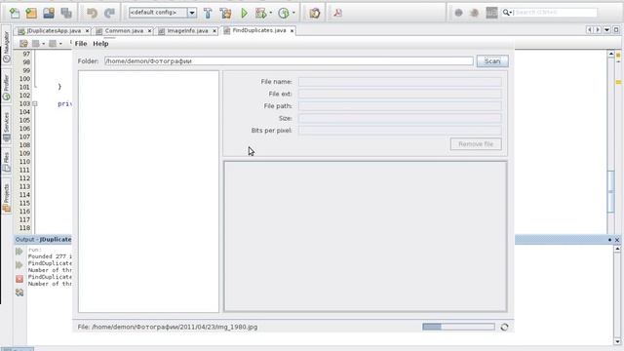
Task: Open the Help menu in JDuplicates window
Action: [x=100, y=44]
